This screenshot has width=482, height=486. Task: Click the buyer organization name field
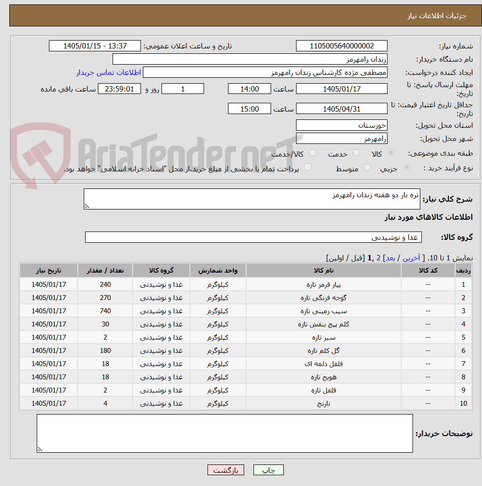click(x=250, y=59)
